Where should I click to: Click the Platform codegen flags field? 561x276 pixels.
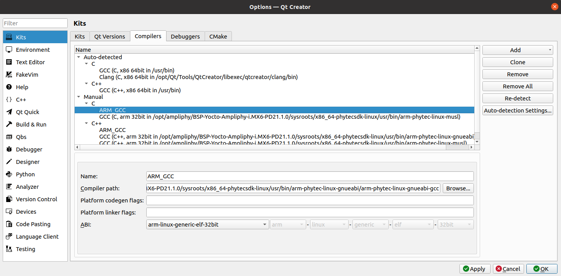coord(310,200)
